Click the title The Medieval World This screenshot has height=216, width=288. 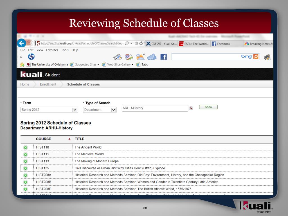point(89,154)
